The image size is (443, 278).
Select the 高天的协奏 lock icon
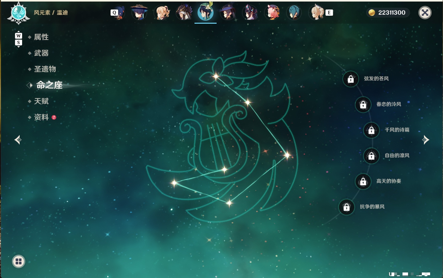[x=363, y=181]
